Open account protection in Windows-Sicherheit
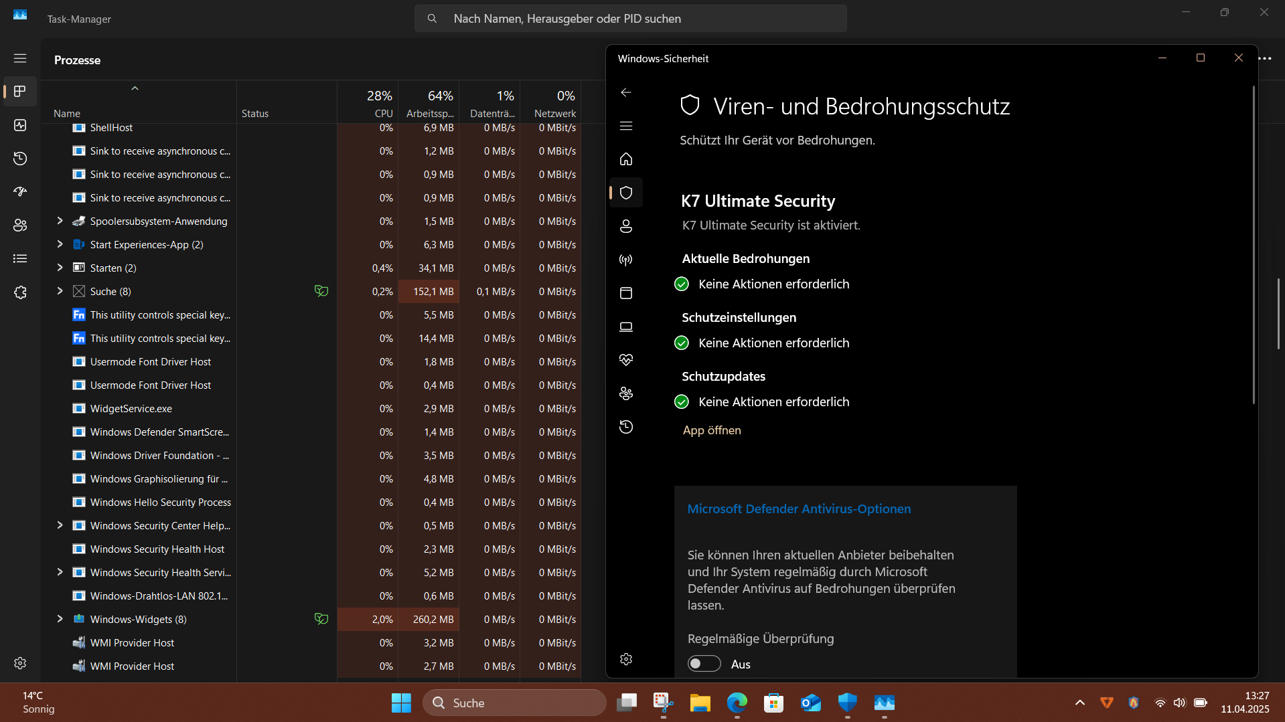Screen dimensions: 1285x722 pyautogui.click(x=626, y=226)
